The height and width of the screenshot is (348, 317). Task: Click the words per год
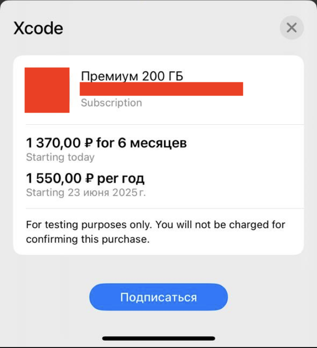(x=121, y=178)
